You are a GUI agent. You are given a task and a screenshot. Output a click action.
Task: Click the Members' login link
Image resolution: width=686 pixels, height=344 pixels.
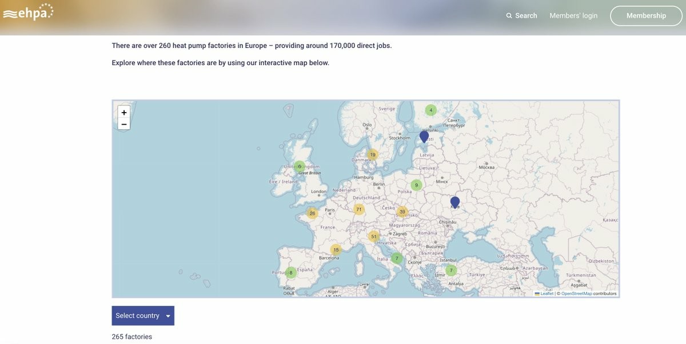tap(573, 16)
